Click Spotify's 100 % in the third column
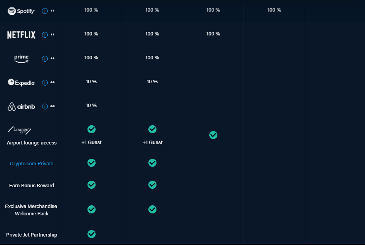 (213, 10)
